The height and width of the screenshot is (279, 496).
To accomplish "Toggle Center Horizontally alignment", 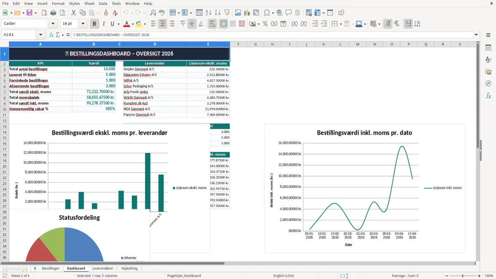I will coord(162,24).
